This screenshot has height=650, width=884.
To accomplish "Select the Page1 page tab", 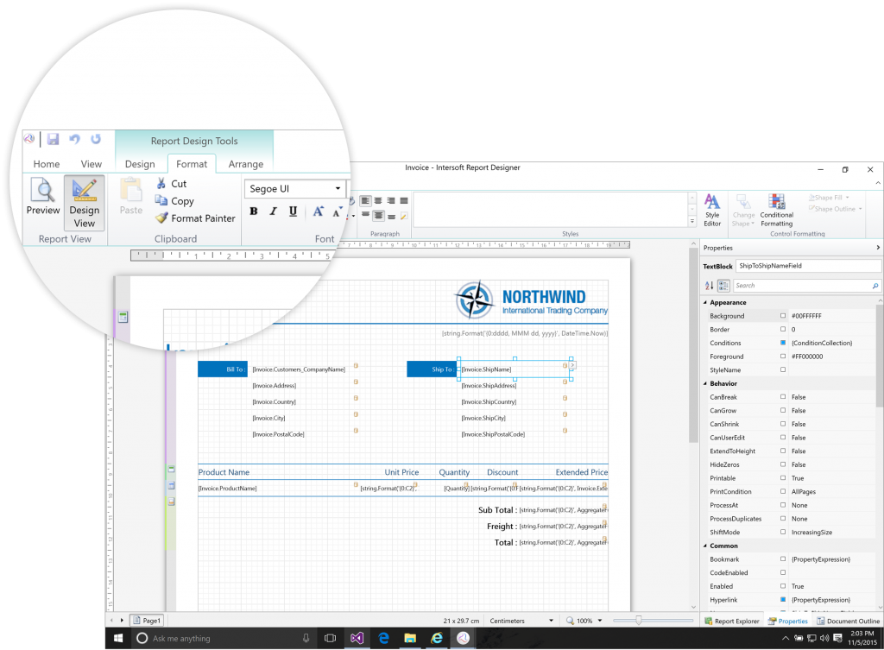I will point(147,621).
